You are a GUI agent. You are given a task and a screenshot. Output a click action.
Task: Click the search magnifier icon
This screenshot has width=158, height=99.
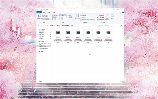(122, 25)
